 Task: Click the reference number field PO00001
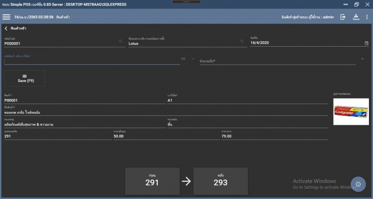pos(65,42)
